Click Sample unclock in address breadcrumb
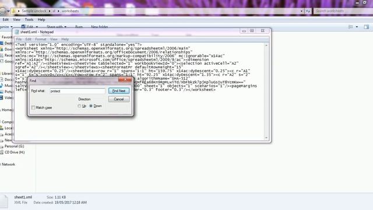The width and height of the screenshot is (373, 210). coord(34,11)
